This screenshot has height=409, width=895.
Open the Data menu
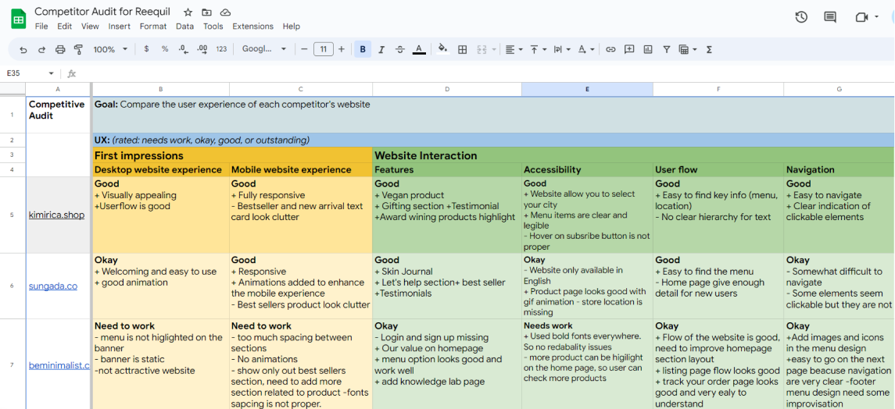(185, 27)
